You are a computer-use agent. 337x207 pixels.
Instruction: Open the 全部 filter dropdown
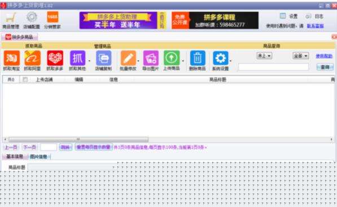[301, 56]
